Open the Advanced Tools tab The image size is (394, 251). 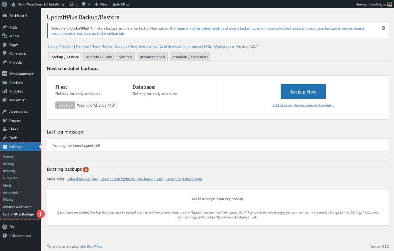152,56
